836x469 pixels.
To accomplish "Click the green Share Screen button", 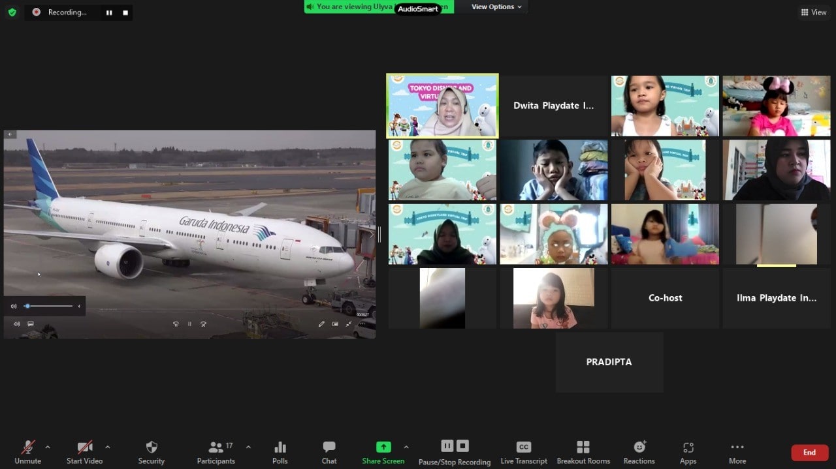I will pyautogui.click(x=383, y=452).
